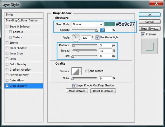Expand the Contour dropdown arrow
This screenshot has width=165, height=127.
(x=80, y=71)
